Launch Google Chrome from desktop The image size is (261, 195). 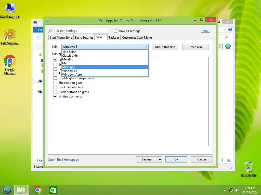(x=10, y=65)
